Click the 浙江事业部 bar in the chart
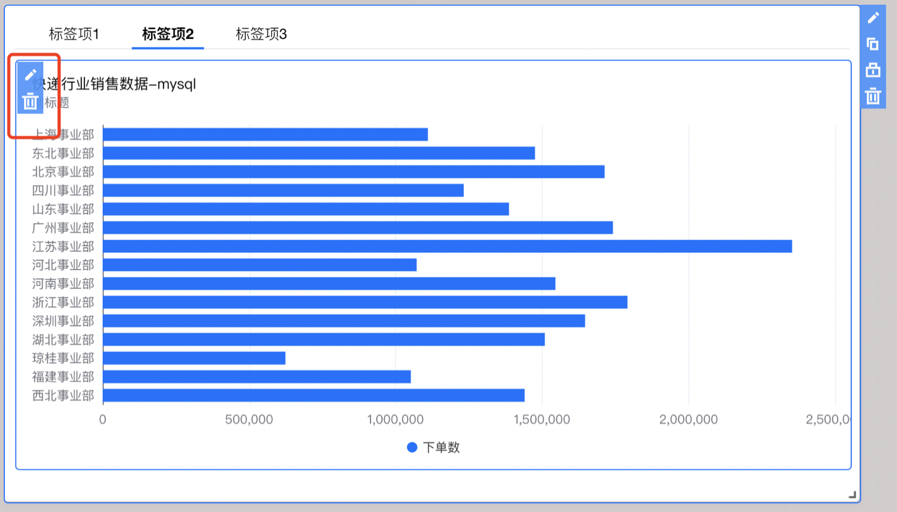Screen dimensions: 897x512 [365, 302]
